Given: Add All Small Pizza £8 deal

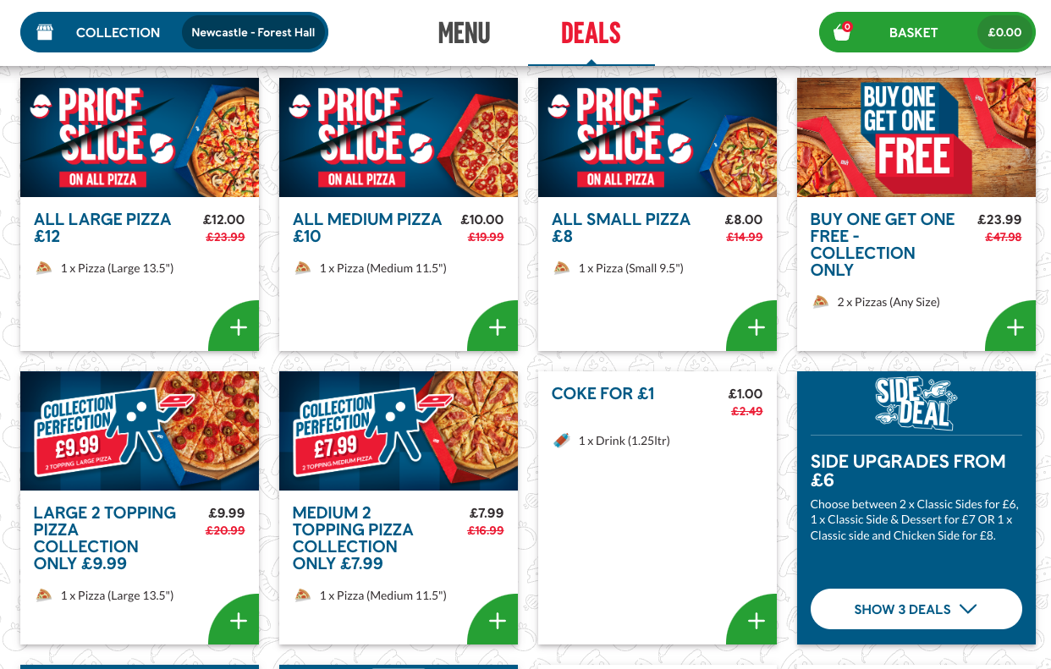Looking at the screenshot, I should [757, 328].
